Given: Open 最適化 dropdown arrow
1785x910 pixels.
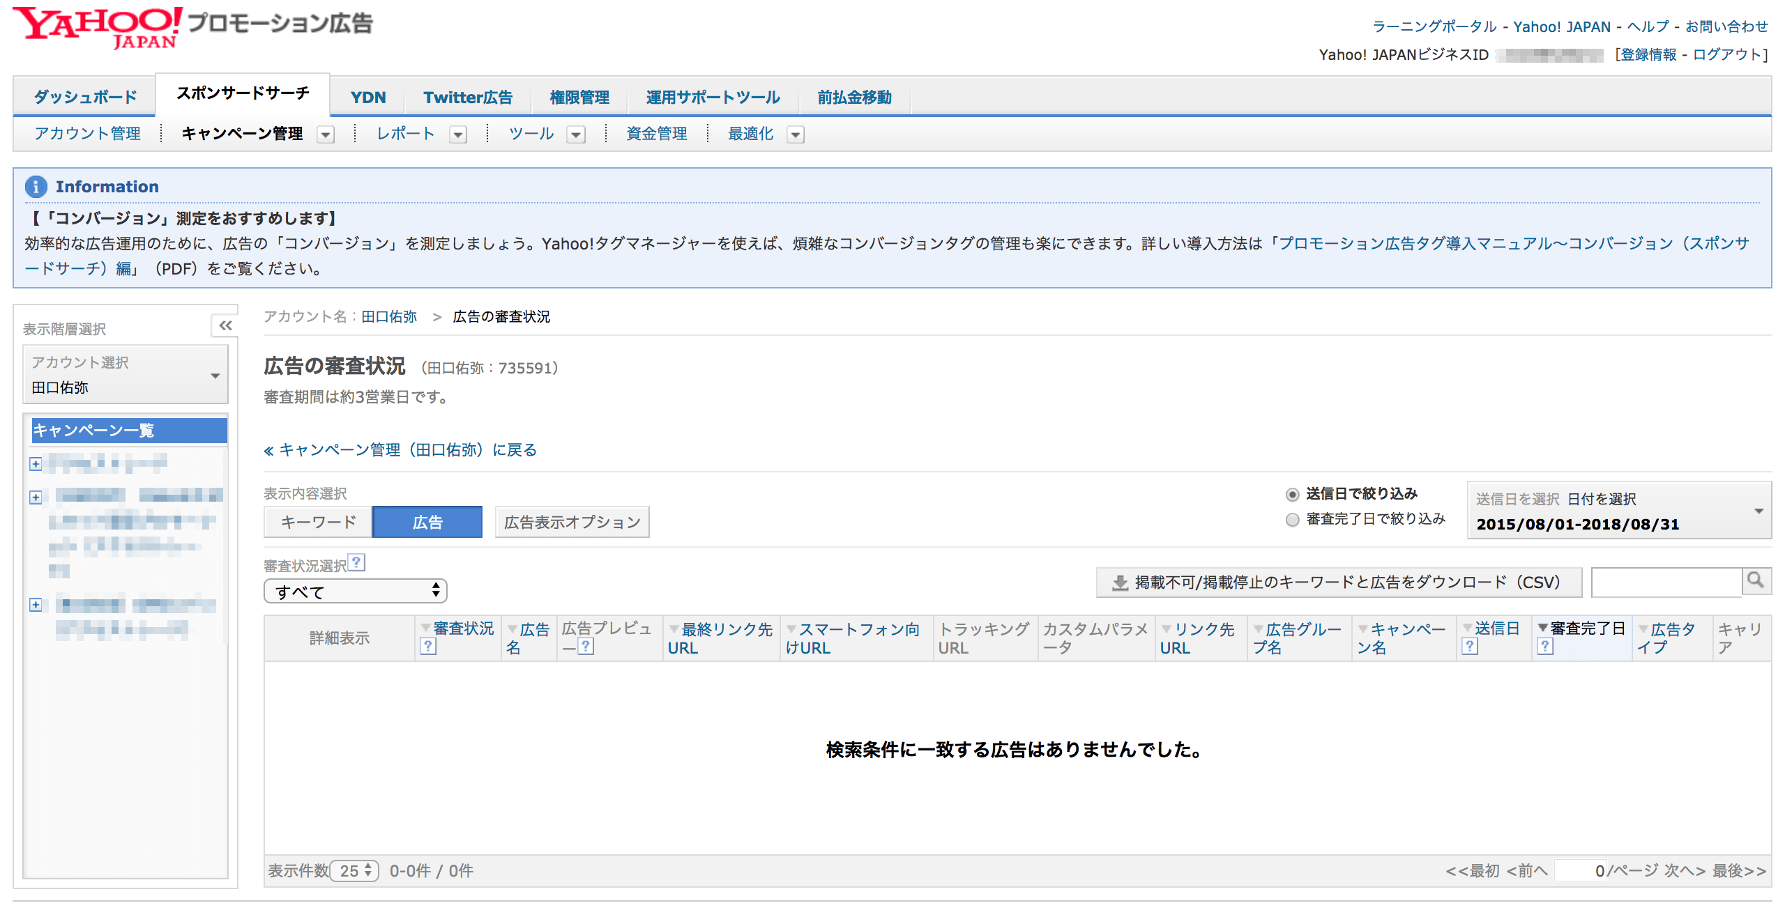Looking at the screenshot, I should click(x=796, y=134).
